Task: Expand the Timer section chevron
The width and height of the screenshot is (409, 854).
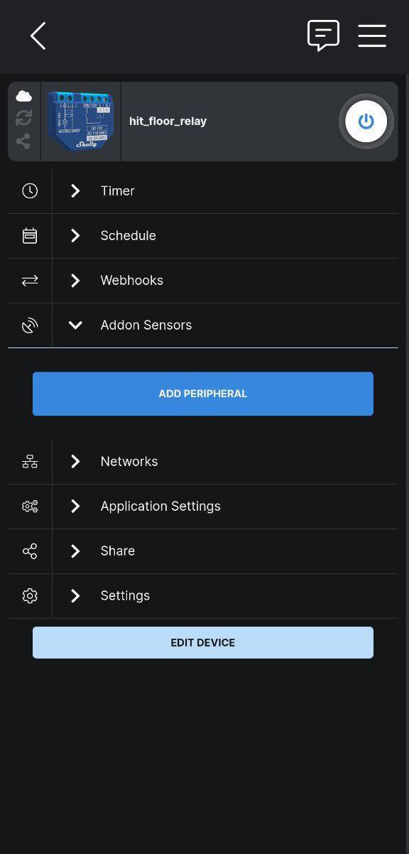Action: click(x=75, y=190)
